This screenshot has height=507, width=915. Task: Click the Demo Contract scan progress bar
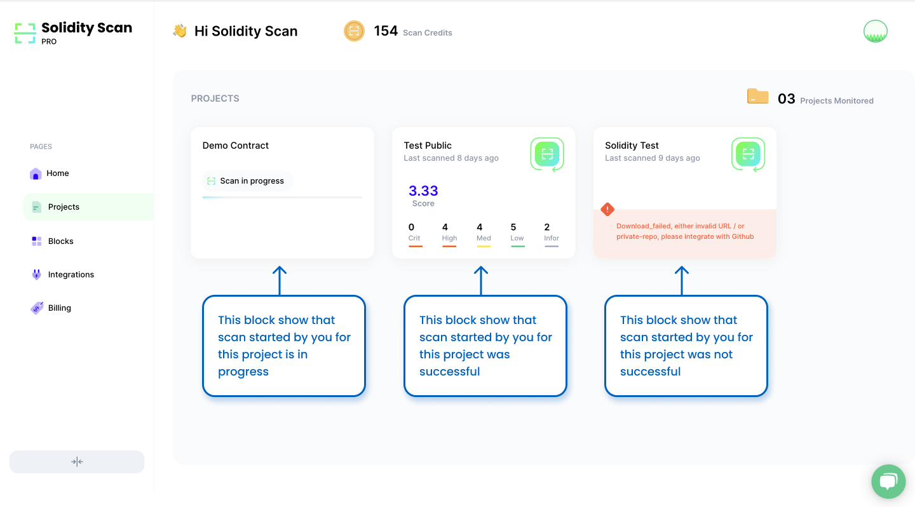282,198
